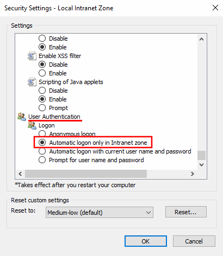Click the Enable XSS filter script icon
223x256 pixels.
[32, 56]
